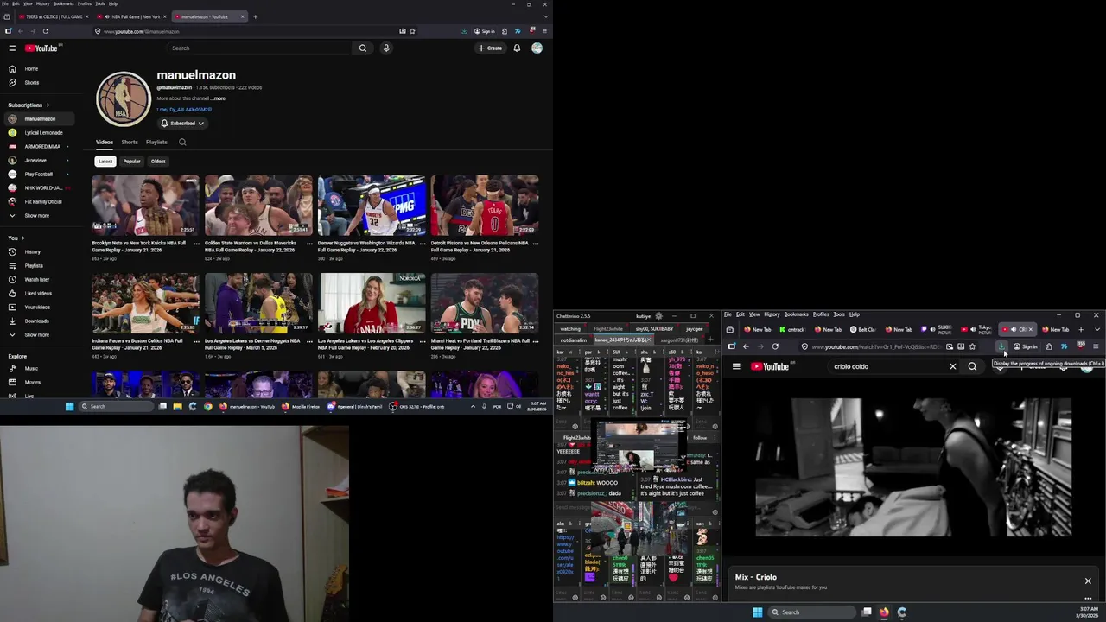1106x622 pixels.
Task: Click the downloads arrow icon in the lower Firefox window
Action: point(1001,346)
